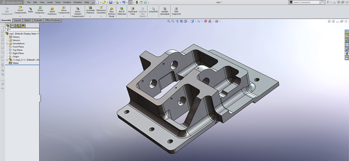Open the Reference Geometry dropdown arrow
This screenshot has height=161, width=349.
(x=101, y=17)
